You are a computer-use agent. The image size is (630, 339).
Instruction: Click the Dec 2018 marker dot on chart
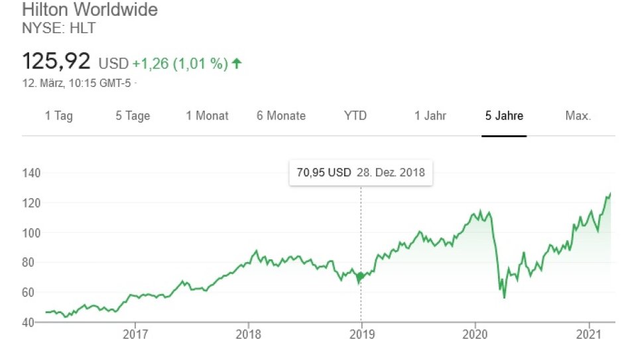[361, 276]
